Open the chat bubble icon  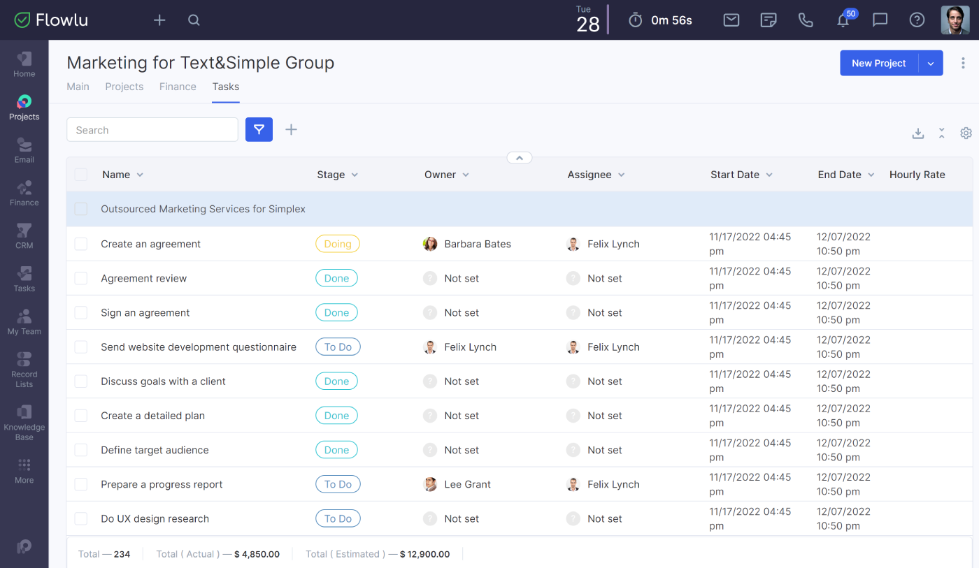click(x=880, y=20)
